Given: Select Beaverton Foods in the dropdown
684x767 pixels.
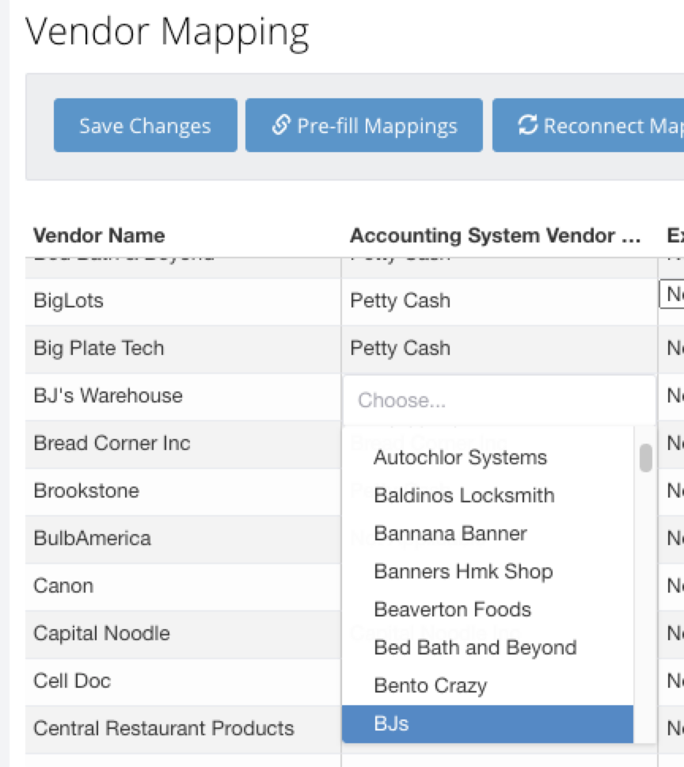Looking at the screenshot, I should pos(452,609).
